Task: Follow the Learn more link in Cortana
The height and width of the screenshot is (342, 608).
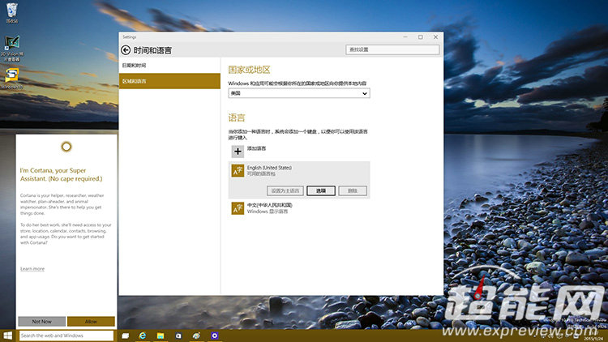Action: 32,268
